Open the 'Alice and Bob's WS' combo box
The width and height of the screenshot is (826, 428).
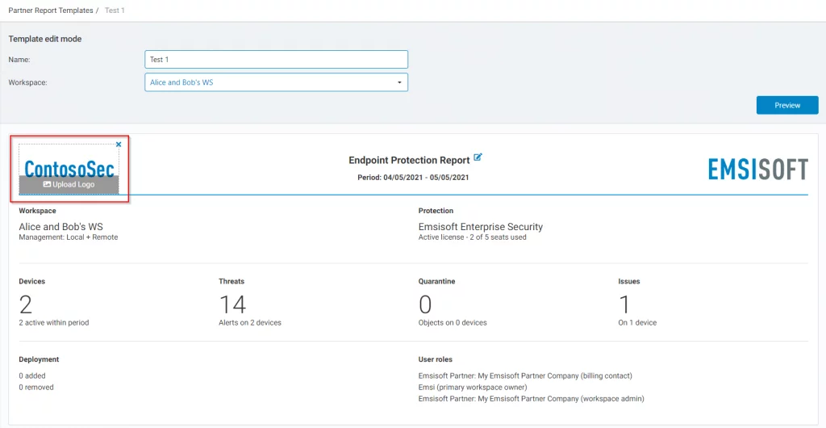click(x=276, y=82)
